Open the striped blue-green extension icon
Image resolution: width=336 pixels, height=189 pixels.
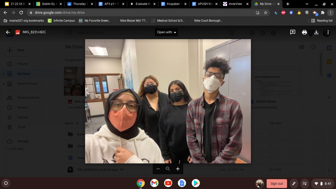click(x=275, y=13)
